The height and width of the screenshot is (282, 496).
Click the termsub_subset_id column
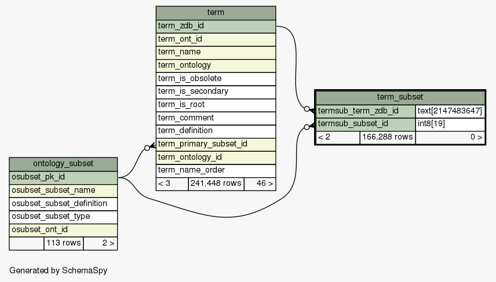click(x=366, y=124)
